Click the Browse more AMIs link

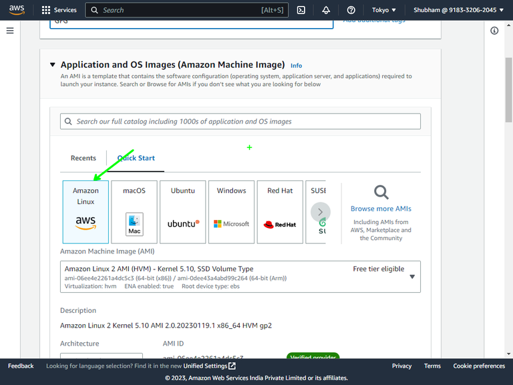coord(381,209)
